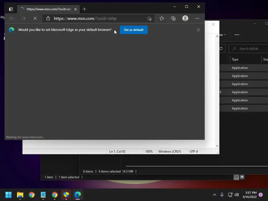Click Set as default button
This screenshot has height=201, width=268.
click(x=134, y=30)
